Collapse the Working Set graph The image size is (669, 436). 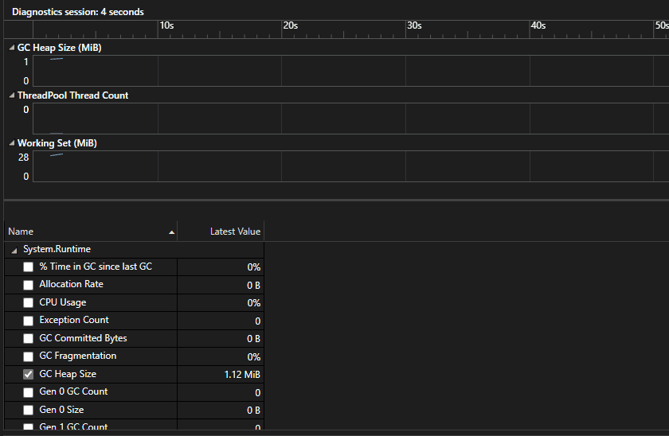[11, 143]
